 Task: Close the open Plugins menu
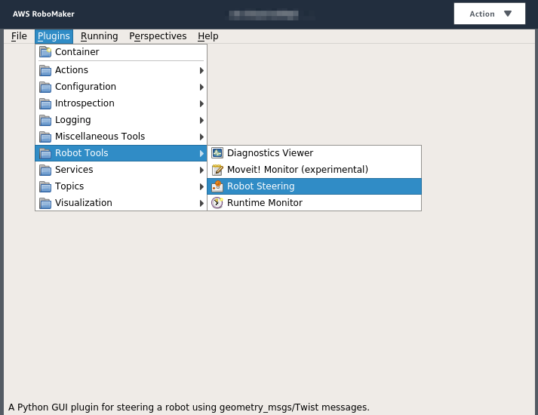[54, 36]
